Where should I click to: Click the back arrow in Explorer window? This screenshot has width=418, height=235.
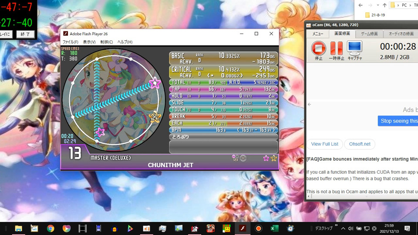tap(361, 5)
